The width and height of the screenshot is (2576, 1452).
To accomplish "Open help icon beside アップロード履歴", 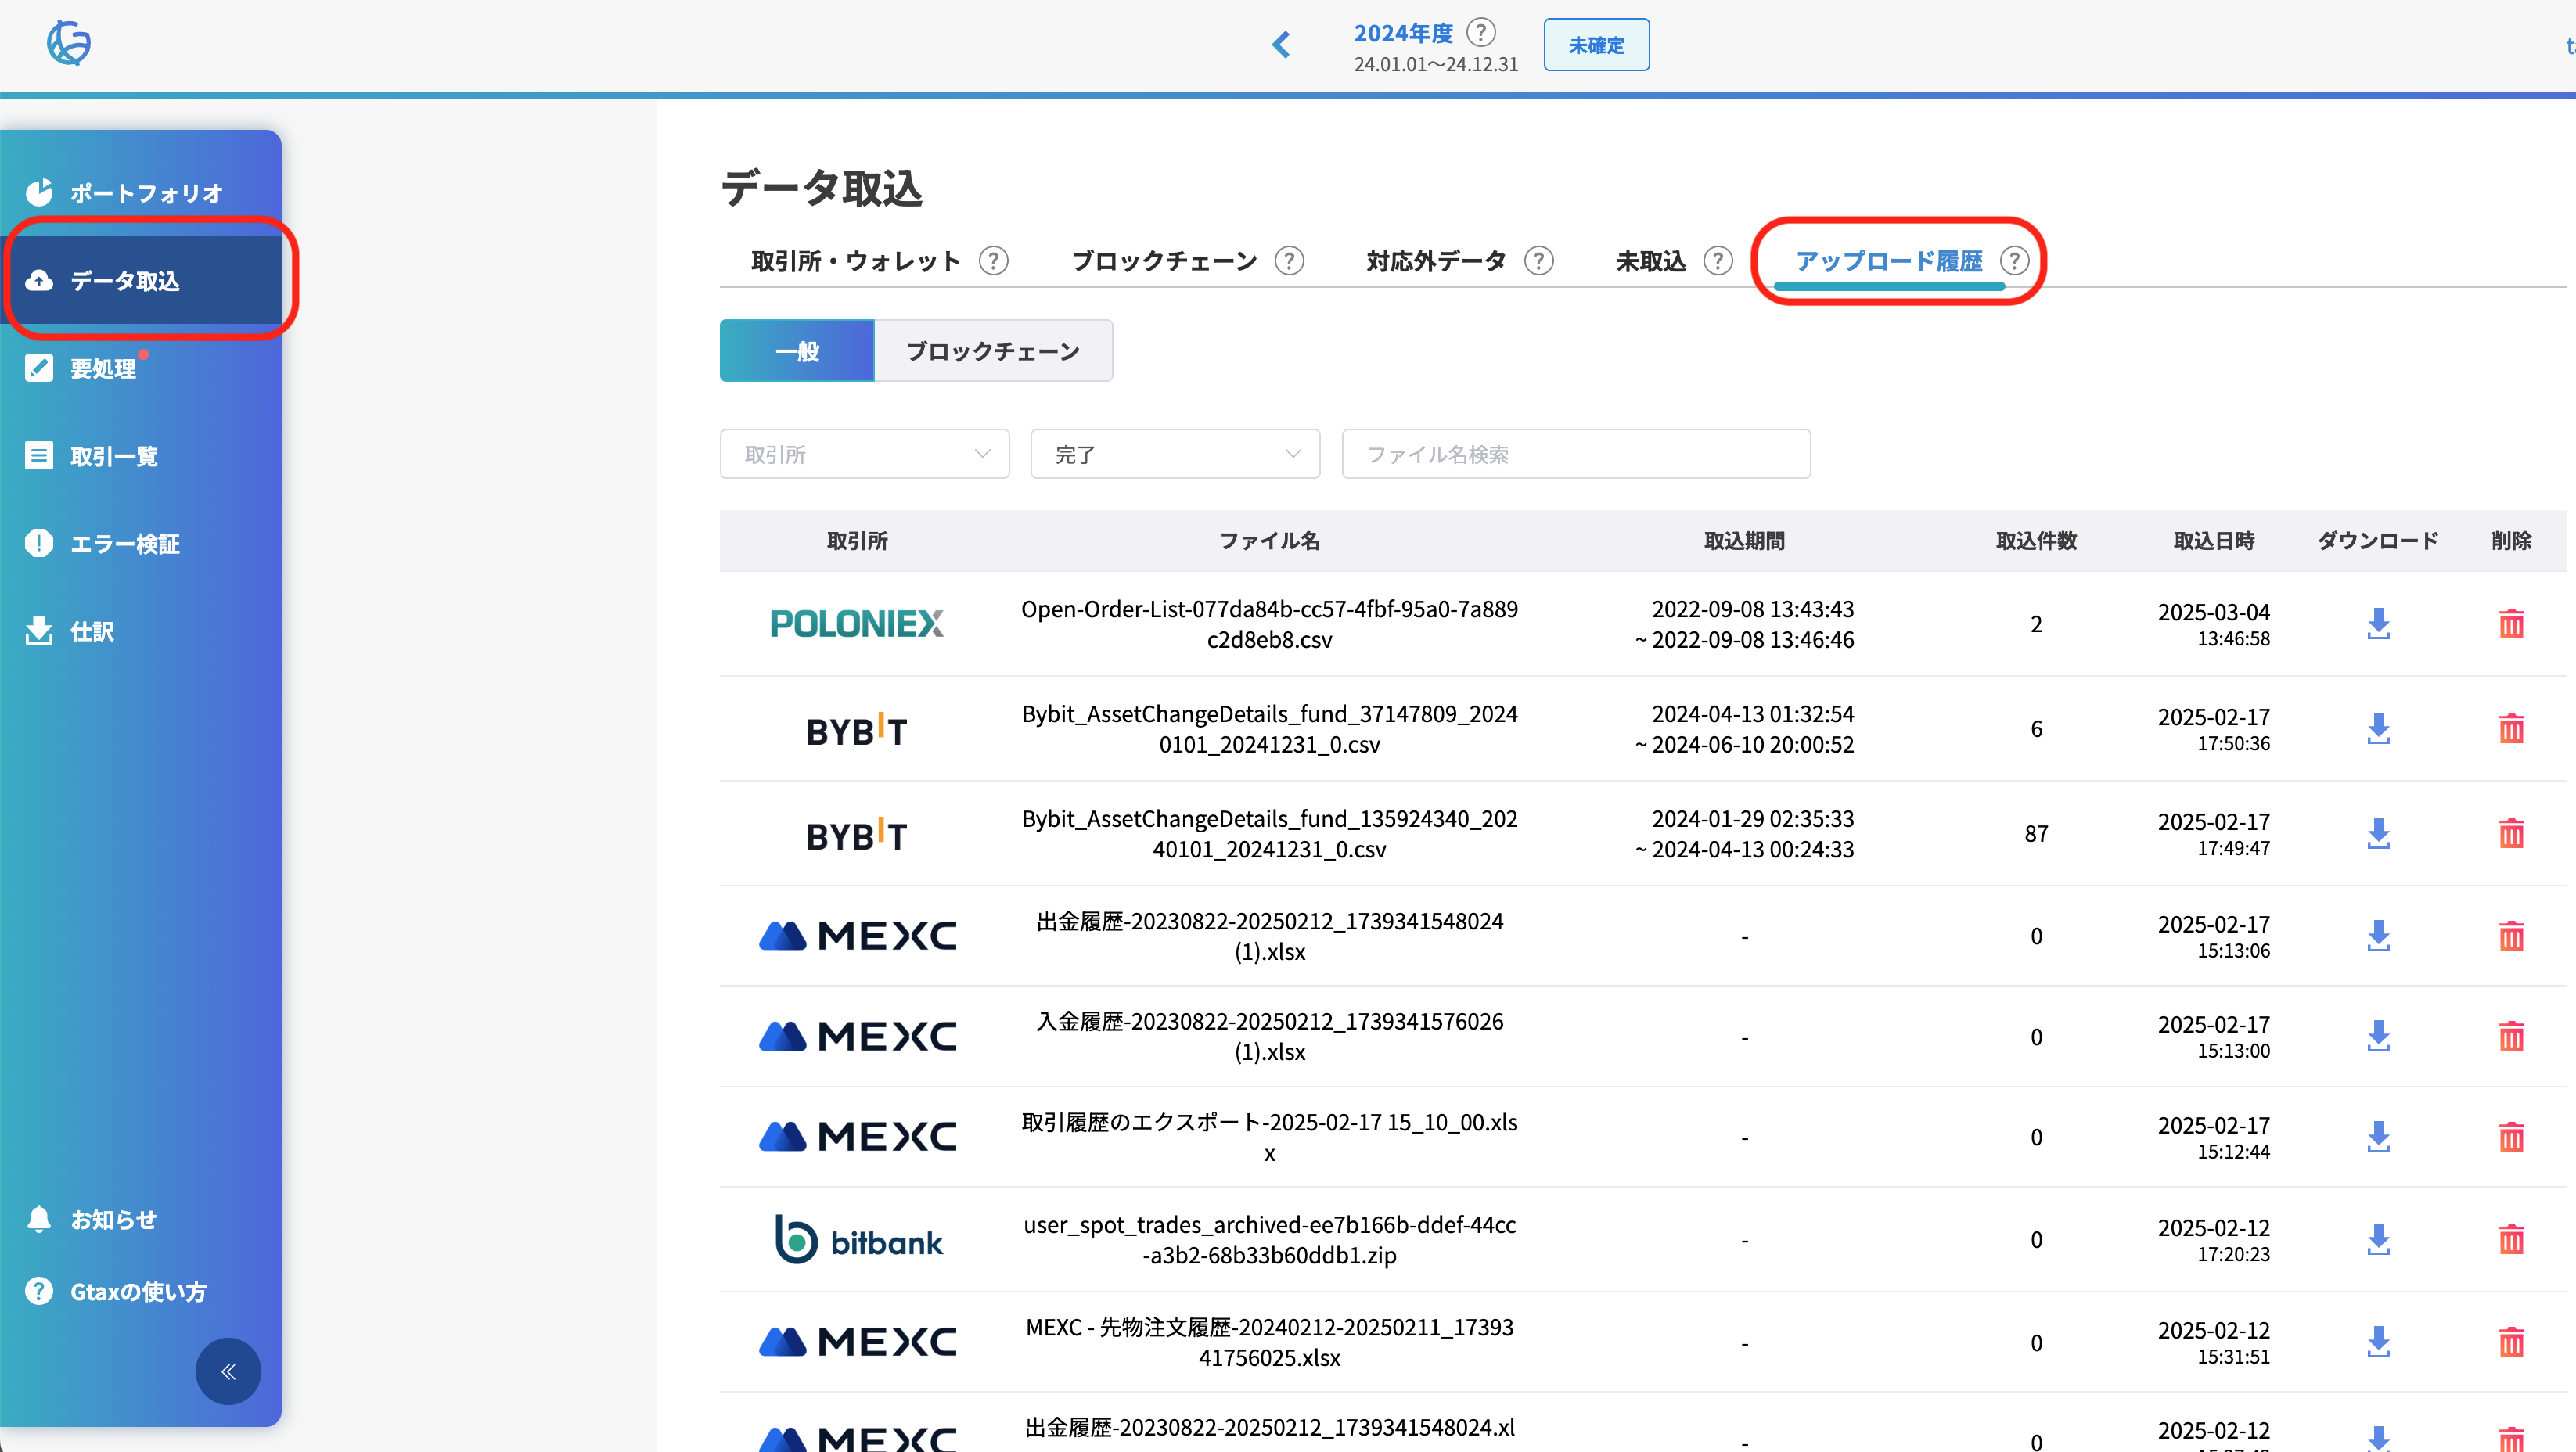I will point(2014,262).
